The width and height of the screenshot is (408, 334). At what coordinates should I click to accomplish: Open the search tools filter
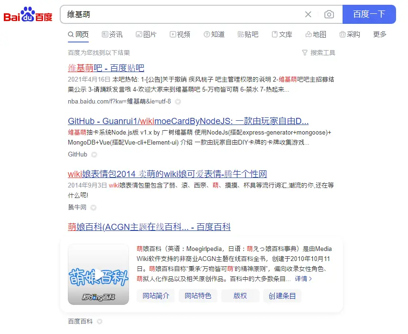[318, 52]
